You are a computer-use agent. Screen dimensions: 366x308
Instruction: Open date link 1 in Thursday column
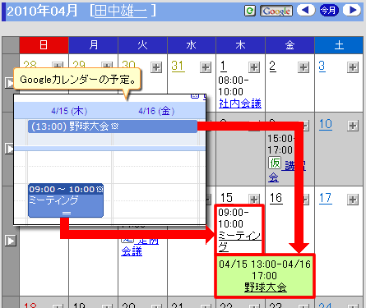click(x=224, y=66)
